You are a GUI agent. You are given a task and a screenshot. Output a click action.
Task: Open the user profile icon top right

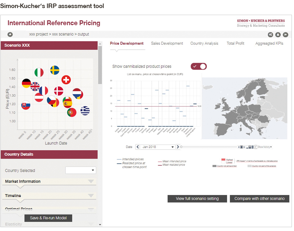pyautogui.click(x=277, y=35)
